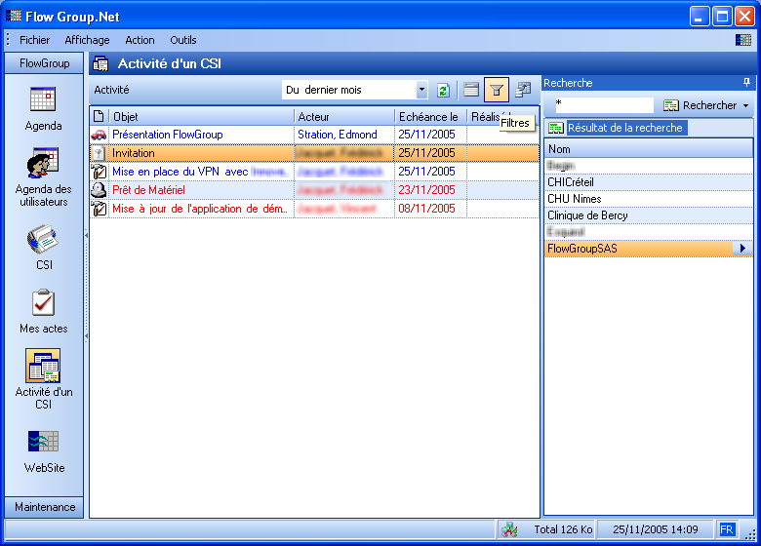Click the status bar network icon
This screenshot has height=546, width=761.
click(x=509, y=529)
